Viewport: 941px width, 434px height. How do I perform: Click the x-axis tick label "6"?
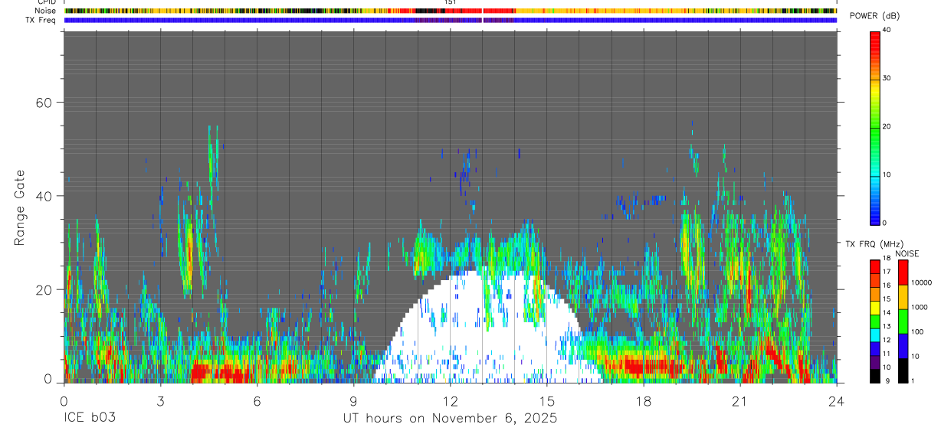click(x=257, y=402)
